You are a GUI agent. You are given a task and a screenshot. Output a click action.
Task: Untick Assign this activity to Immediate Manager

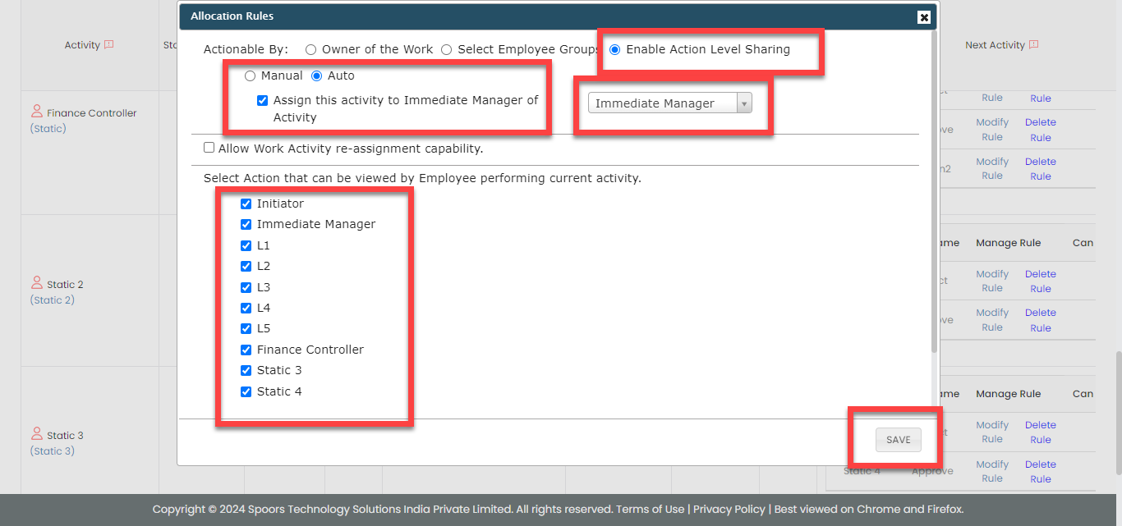(x=262, y=101)
